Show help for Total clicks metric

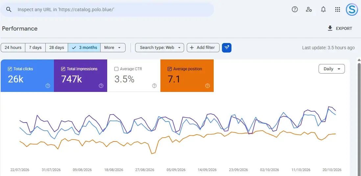click(x=48, y=86)
